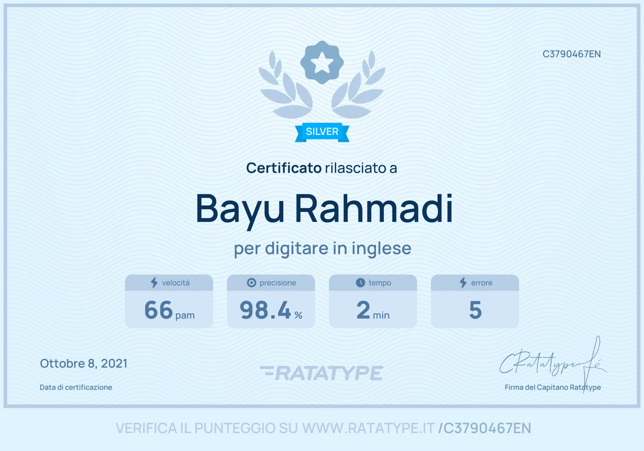Click the star badge above the laurel wreath
The image size is (644, 451).
[x=322, y=62]
